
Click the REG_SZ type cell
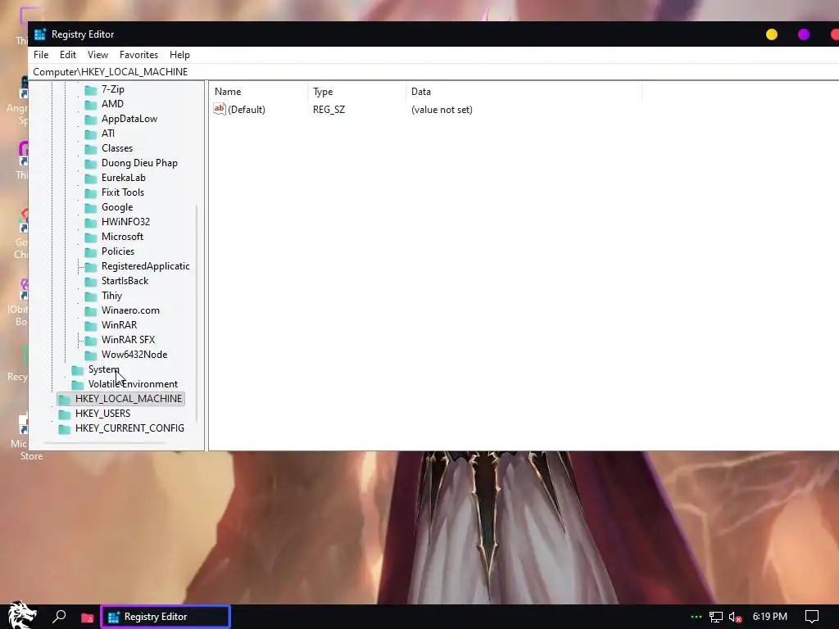(x=329, y=110)
